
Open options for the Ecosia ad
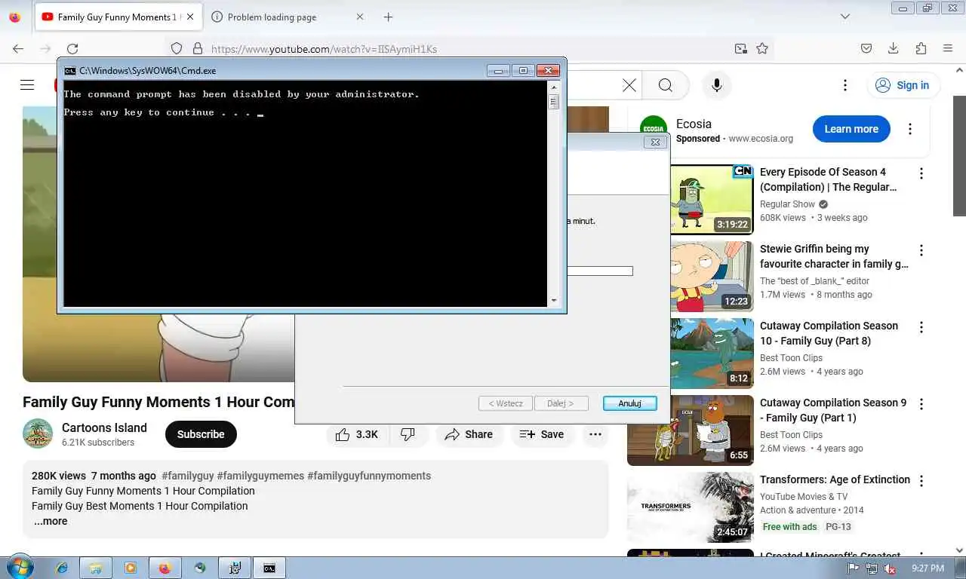(910, 129)
